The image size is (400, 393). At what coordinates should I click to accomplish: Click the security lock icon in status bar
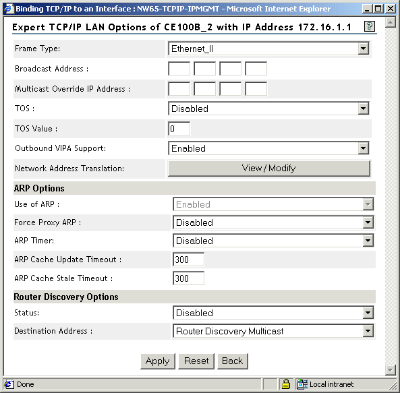coord(286,384)
